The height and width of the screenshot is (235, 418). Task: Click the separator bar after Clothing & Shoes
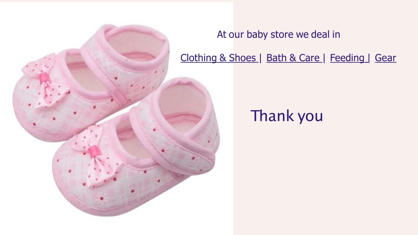[x=260, y=58]
